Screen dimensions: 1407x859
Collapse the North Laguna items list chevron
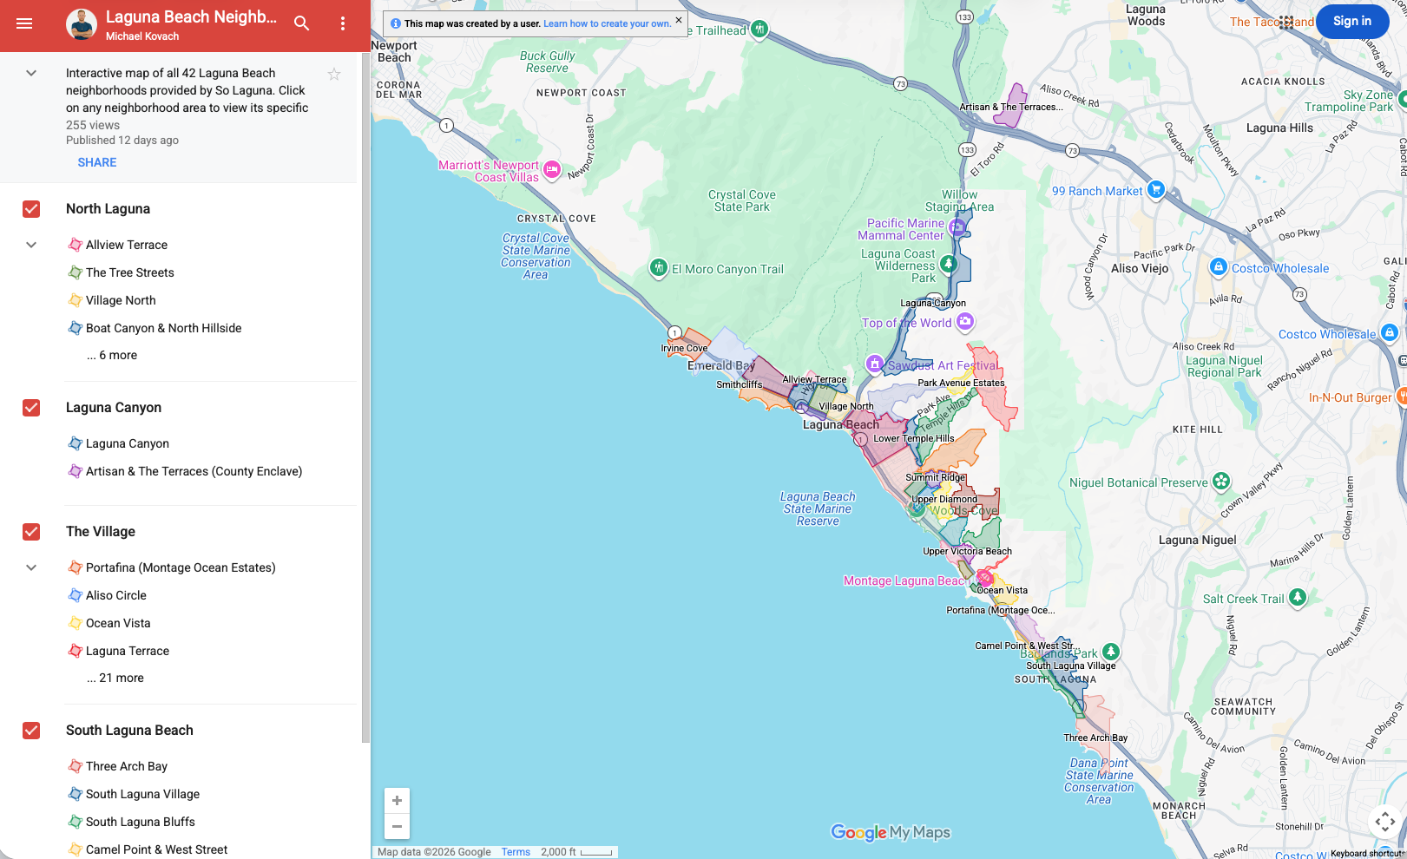click(31, 245)
